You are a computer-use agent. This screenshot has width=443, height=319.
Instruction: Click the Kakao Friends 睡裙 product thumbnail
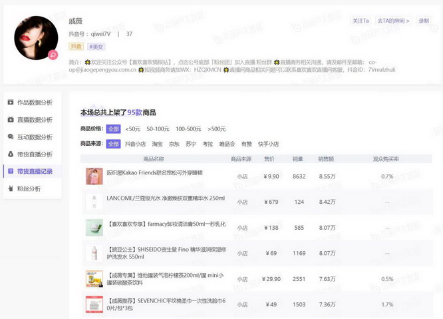tap(94, 176)
